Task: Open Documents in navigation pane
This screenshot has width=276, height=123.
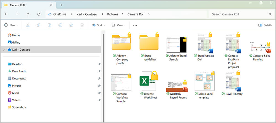Action: tap(17, 78)
